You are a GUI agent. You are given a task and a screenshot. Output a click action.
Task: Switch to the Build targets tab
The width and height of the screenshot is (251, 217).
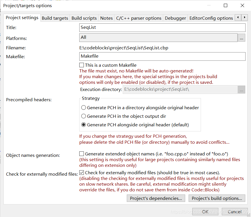click(x=55, y=18)
